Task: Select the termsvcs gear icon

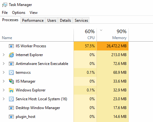Action: coord(11,73)
